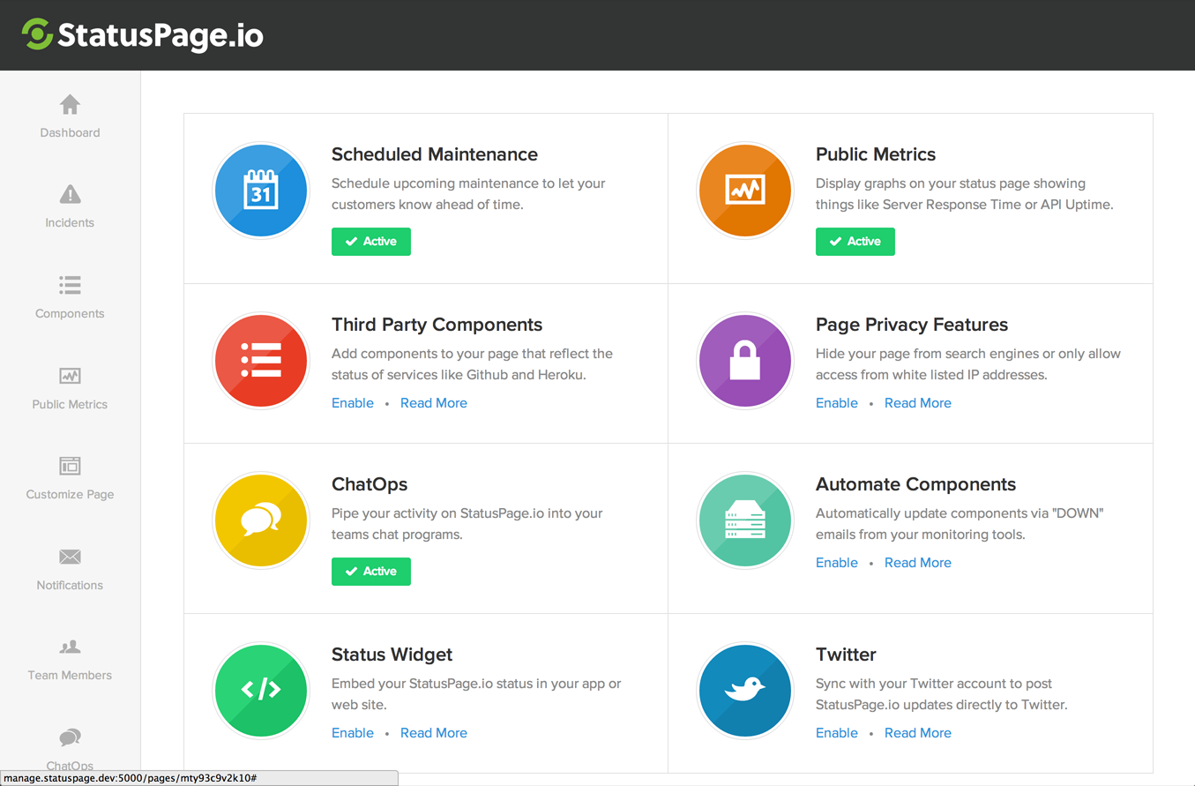Click the blue Twitter bird icon

tap(744, 690)
